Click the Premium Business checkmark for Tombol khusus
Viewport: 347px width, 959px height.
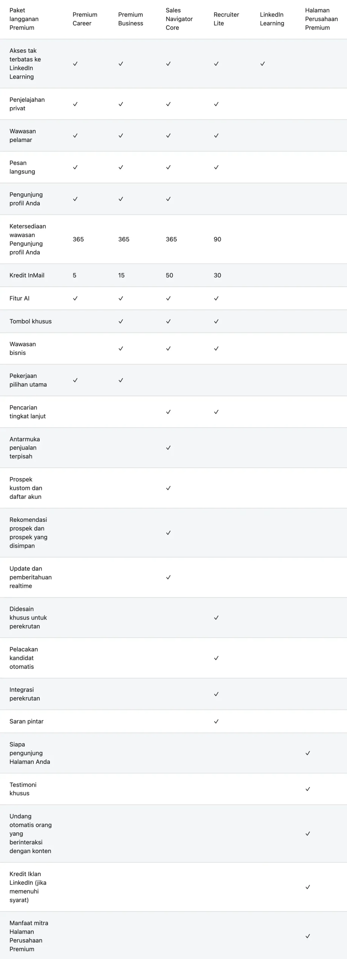tap(121, 321)
